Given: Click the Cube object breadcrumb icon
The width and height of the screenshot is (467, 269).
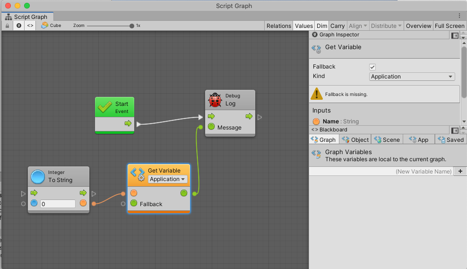Looking at the screenshot, I should 44,26.
